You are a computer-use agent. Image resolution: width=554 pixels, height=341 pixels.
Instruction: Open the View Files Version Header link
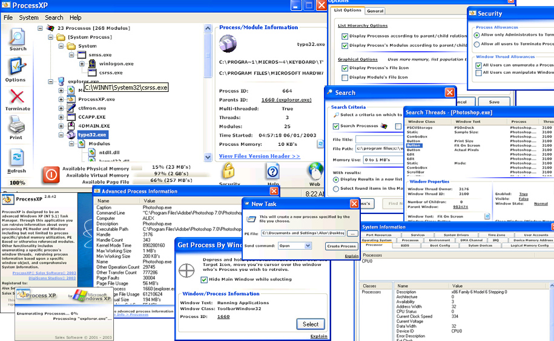pyautogui.click(x=259, y=156)
